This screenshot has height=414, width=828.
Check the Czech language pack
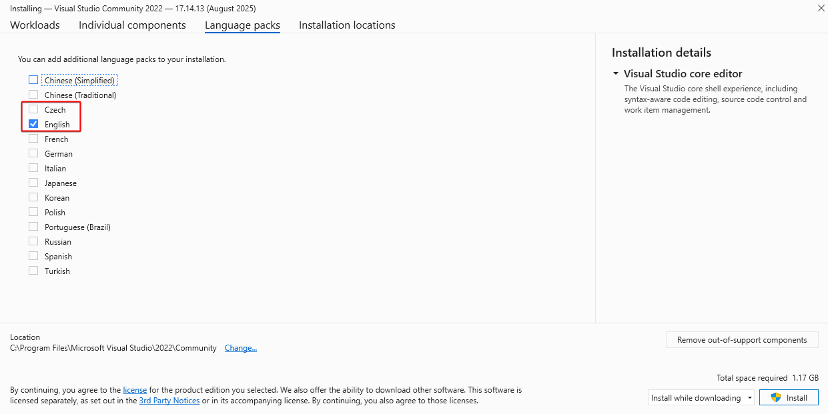click(x=33, y=109)
